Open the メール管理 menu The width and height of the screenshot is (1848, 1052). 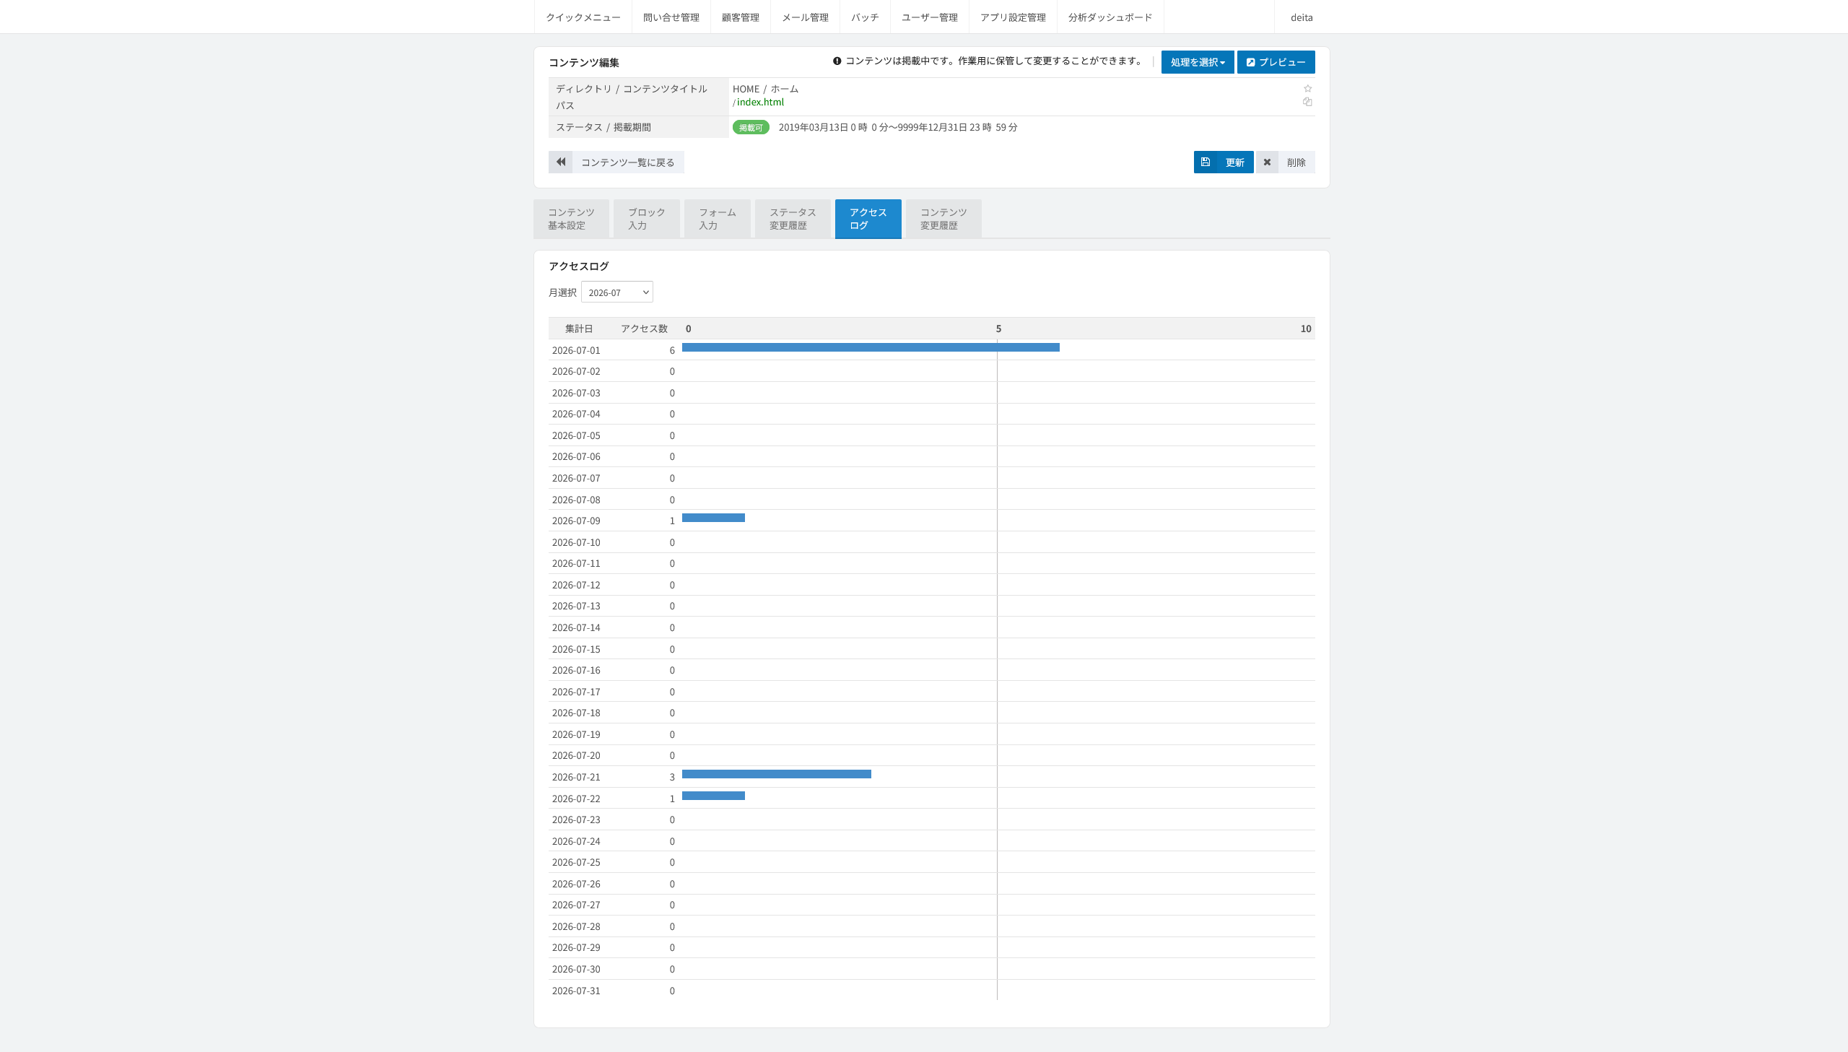[804, 17]
